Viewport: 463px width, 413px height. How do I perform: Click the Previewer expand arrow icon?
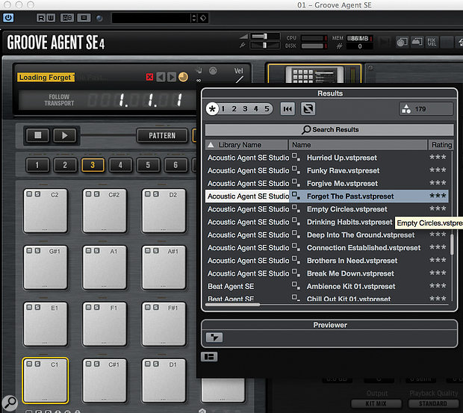(x=214, y=337)
